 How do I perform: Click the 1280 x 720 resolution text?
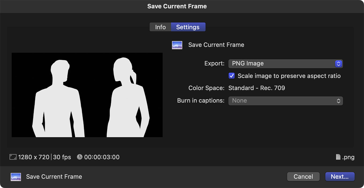[x=34, y=157]
